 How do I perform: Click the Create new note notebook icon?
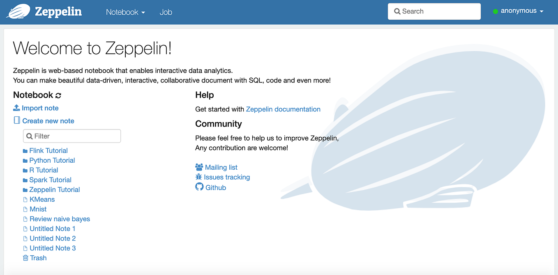(x=16, y=120)
